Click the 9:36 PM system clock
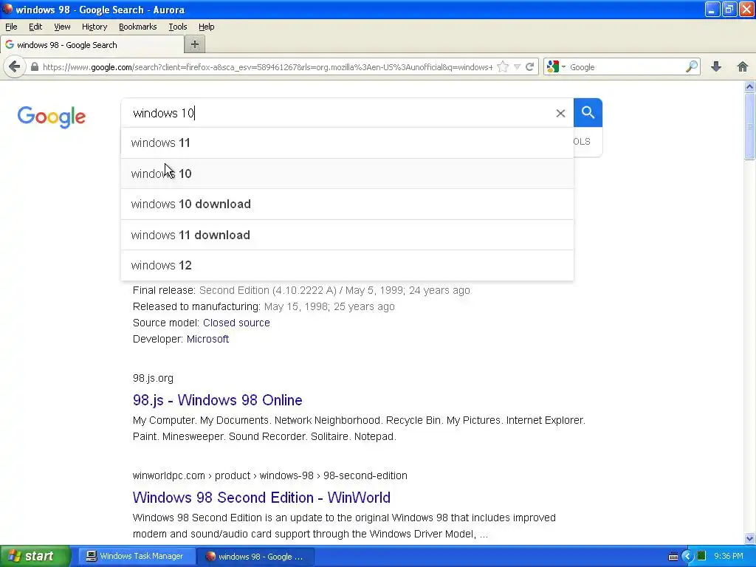 tap(729, 557)
